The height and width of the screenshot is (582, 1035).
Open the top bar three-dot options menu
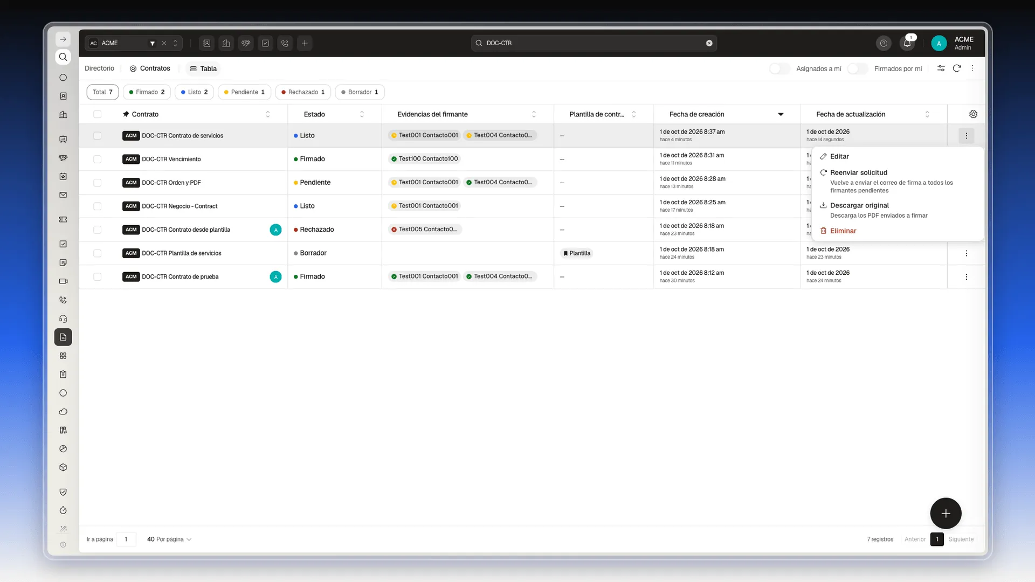coord(972,68)
